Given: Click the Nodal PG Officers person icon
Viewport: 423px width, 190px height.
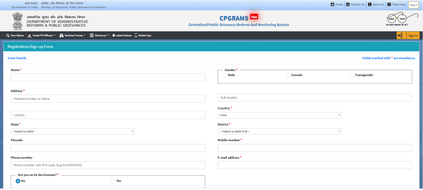Looking at the screenshot, I should tap(29, 36).
